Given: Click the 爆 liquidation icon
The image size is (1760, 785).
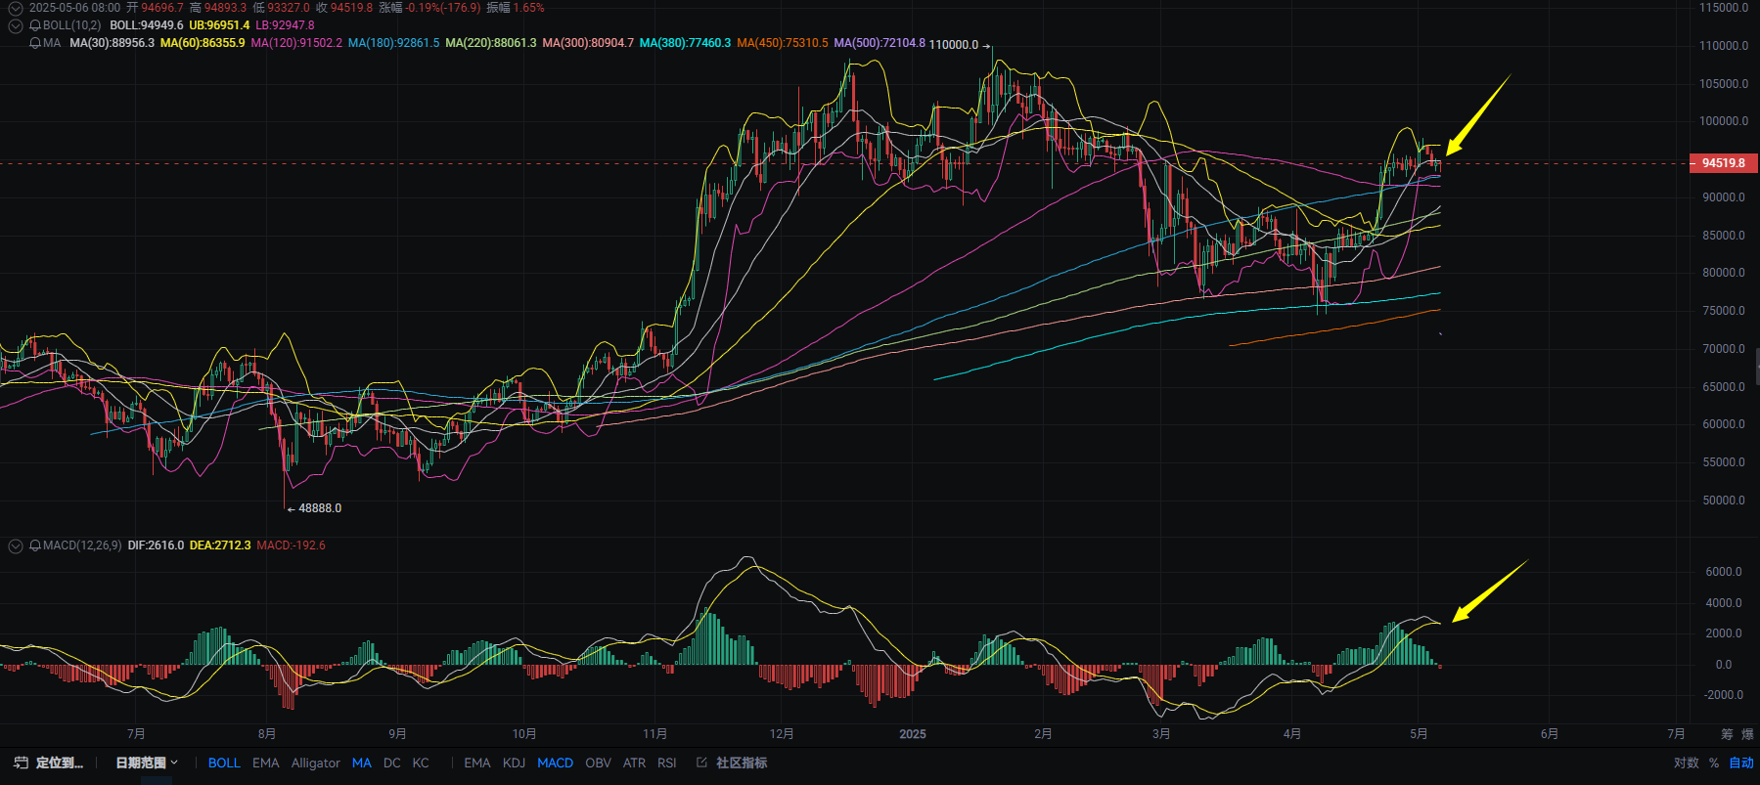Looking at the screenshot, I should point(1747,734).
